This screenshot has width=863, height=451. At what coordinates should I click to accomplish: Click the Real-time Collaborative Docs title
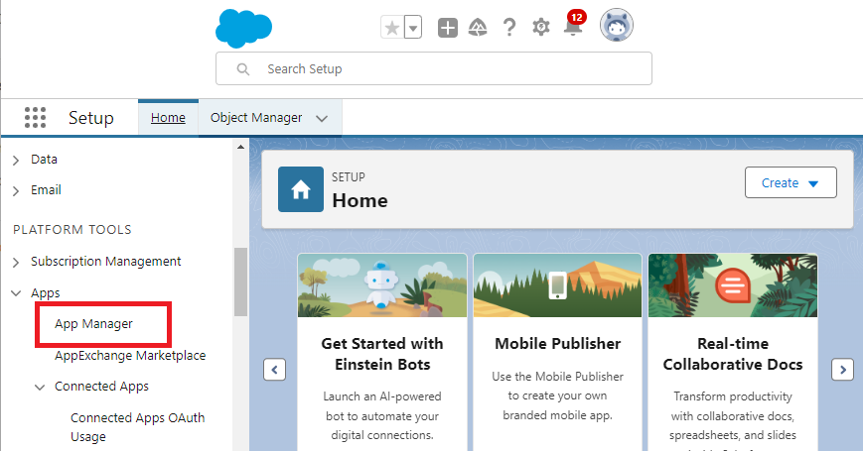(733, 354)
